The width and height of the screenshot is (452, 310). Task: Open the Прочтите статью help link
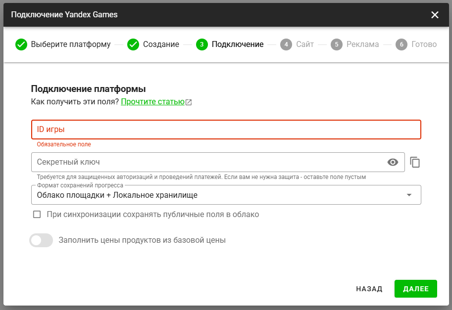(152, 102)
